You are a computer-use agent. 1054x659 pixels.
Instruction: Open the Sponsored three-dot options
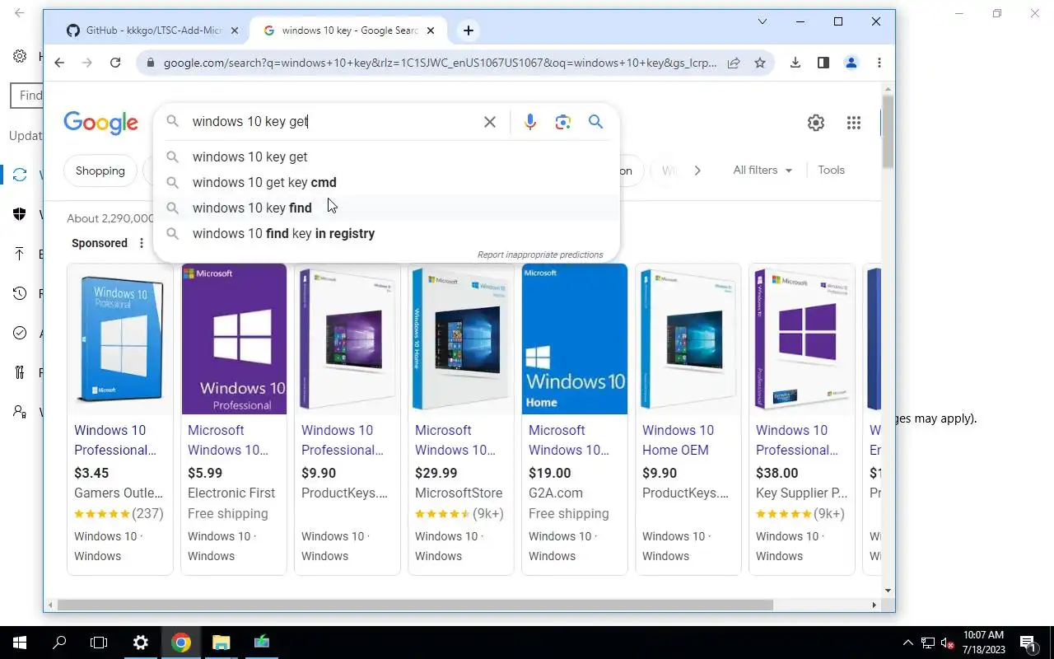pos(142,243)
